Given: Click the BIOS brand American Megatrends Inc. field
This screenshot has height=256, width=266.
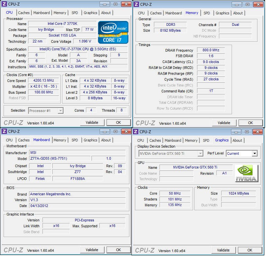Looking at the screenshot, I should (x=77, y=194).
